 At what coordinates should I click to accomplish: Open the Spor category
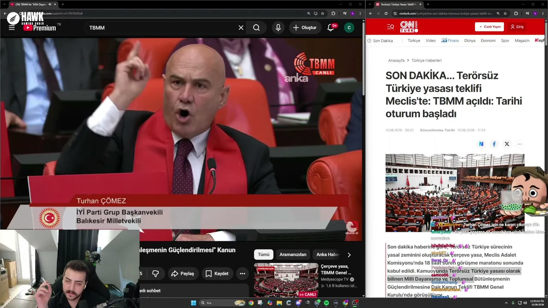[x=505, y=41]
